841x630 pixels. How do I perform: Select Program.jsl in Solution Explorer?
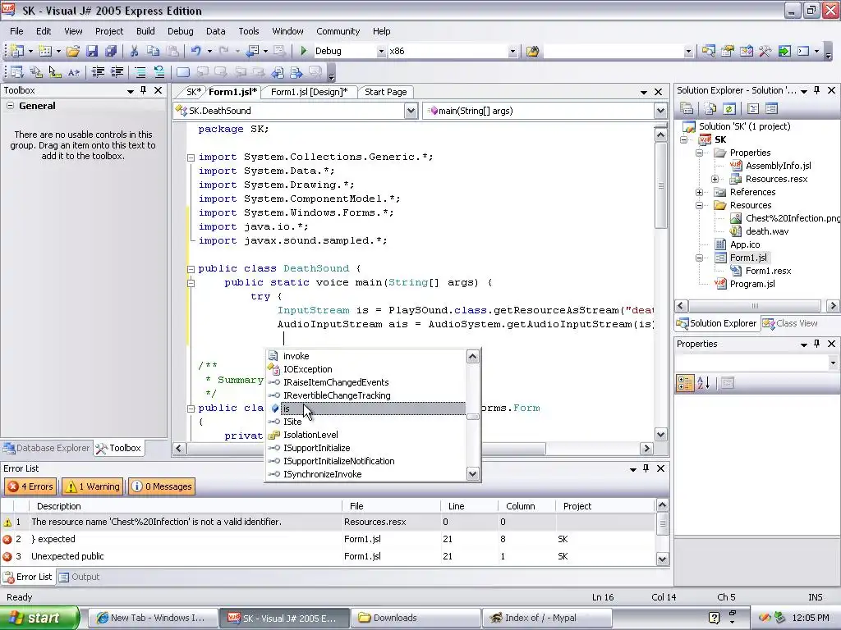(752, 284)
